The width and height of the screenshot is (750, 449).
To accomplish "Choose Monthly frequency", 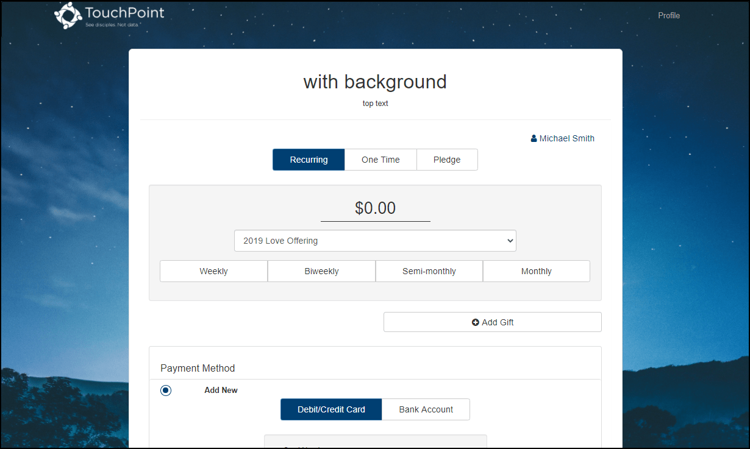I will 537,271.
